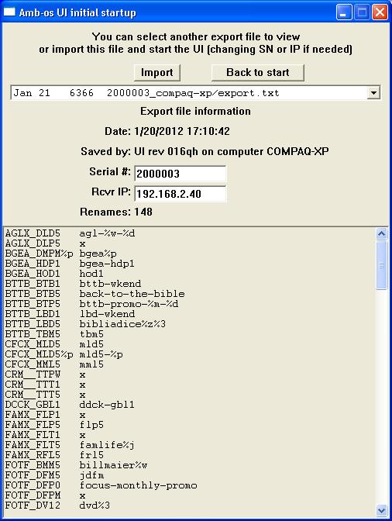
Task: Click the scrollbar up arrow
Action: point(381,234)
